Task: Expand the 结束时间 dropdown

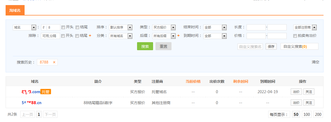Action: pos(215,27)
